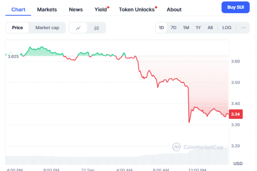Viewport: 257px width, 171px height.
Task: Select the 7D time range
Action: tap(173, 28)
